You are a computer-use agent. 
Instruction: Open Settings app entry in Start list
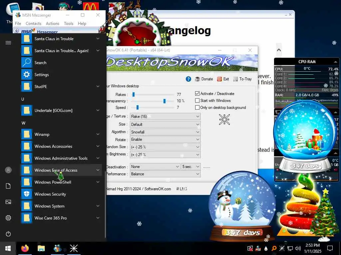pos(61,75)
